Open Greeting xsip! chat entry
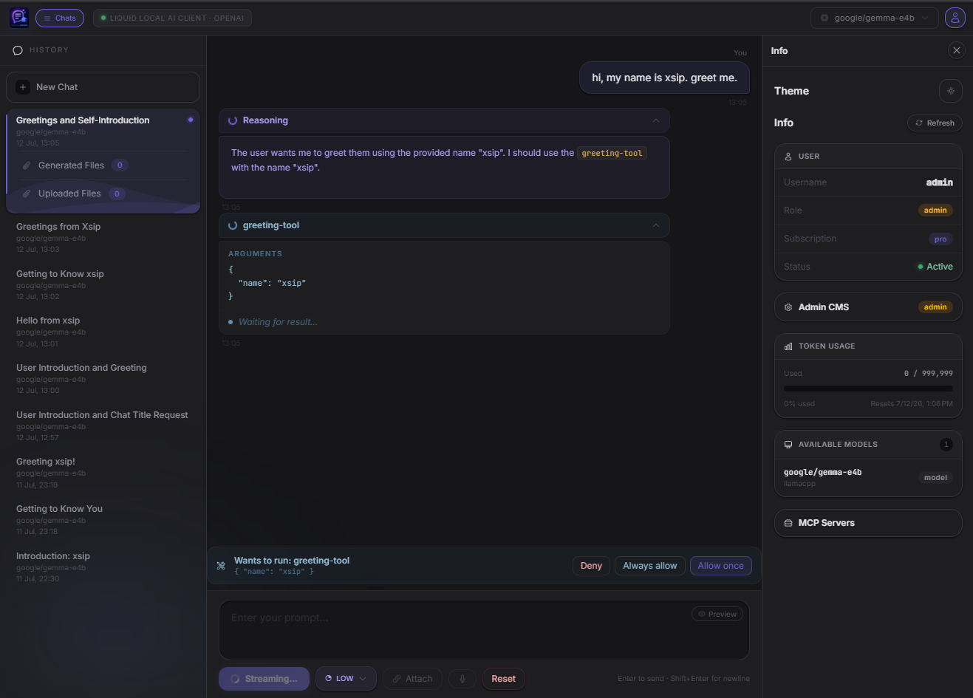 [x=103, y=473]
